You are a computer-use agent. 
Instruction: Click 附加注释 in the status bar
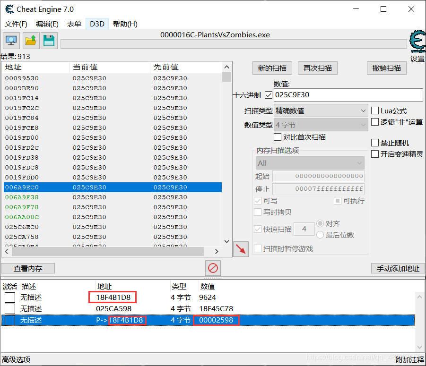pos(410,359)
